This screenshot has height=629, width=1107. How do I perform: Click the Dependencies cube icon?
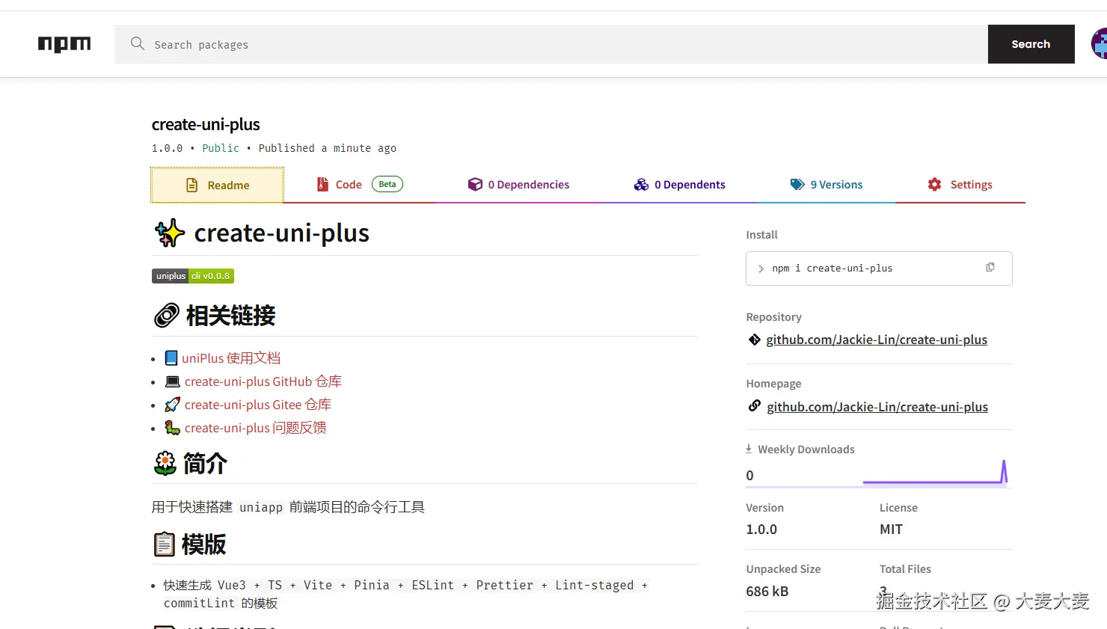click(x=475, y=184)
